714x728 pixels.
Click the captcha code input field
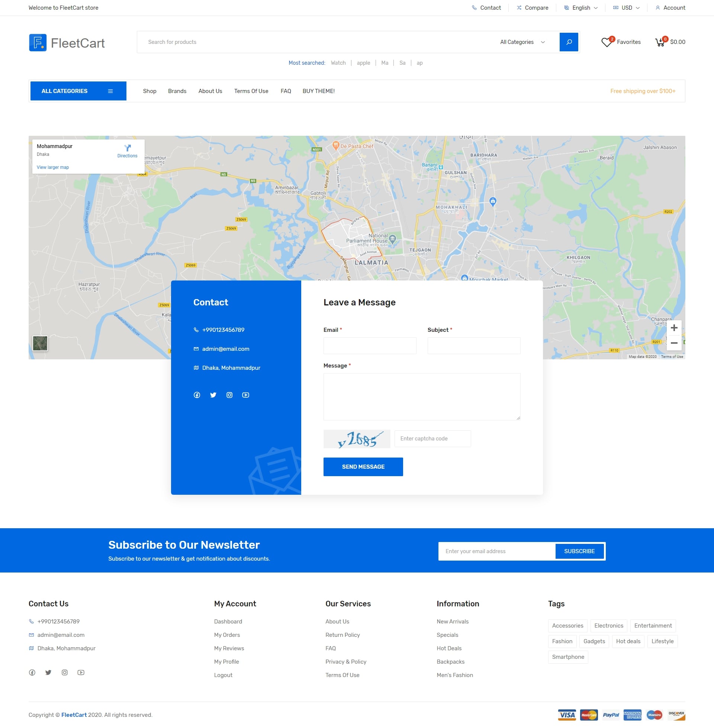[x=432, y=439]
